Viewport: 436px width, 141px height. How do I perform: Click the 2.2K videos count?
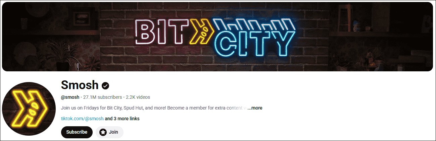[138, 97]
